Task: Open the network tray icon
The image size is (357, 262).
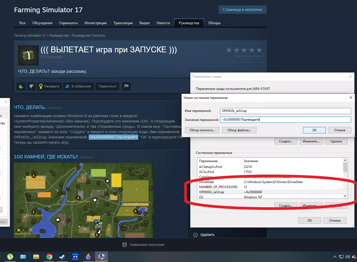Action: coord(341,257)
